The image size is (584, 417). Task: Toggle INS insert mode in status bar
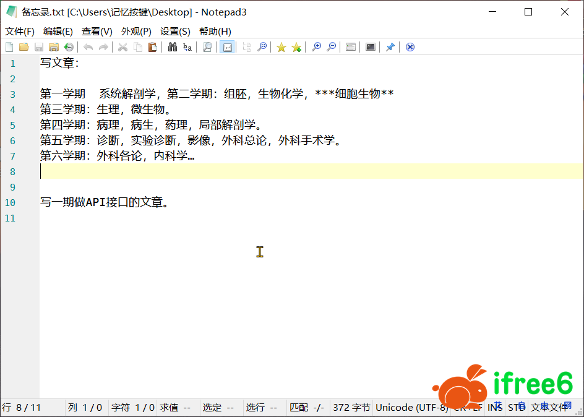coord(495,407)
